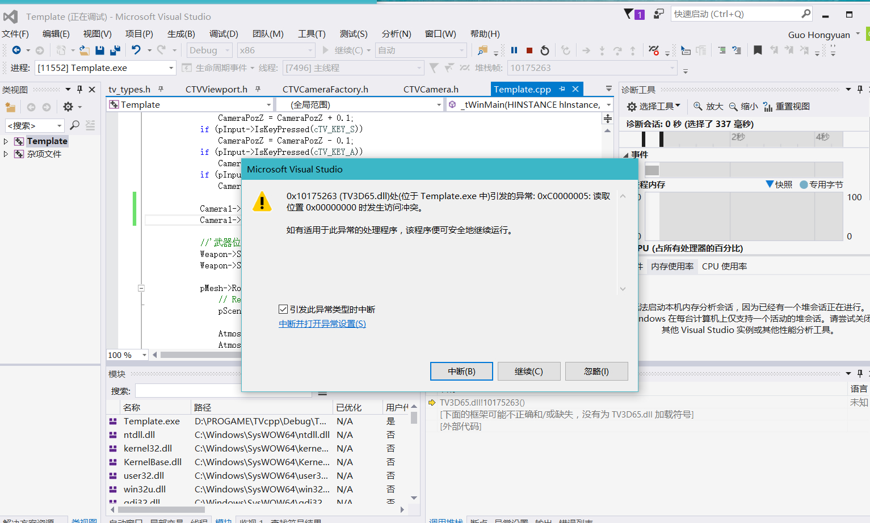Switch to the CTVCameraFactory.h tab
This screenshot has width=870, height=523.
point(325,90)
